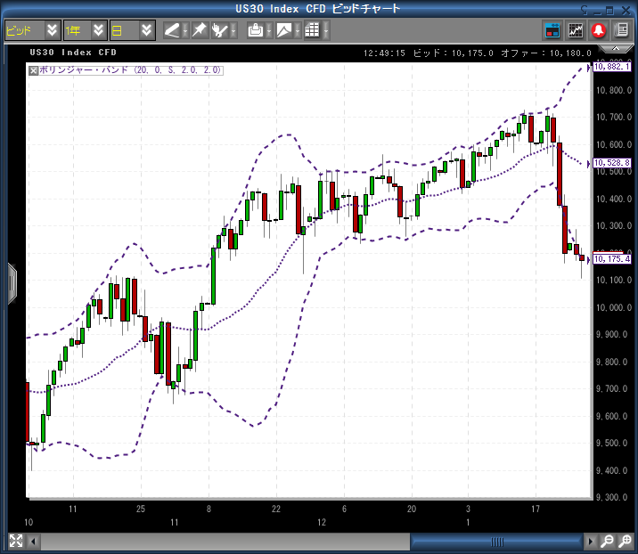Open the mini chart icon at top right

click(x=576, y=30)
